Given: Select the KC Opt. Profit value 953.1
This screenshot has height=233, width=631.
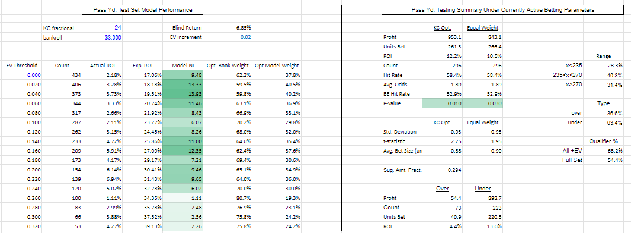Looking at the screenshot, I should coord(442,37).
